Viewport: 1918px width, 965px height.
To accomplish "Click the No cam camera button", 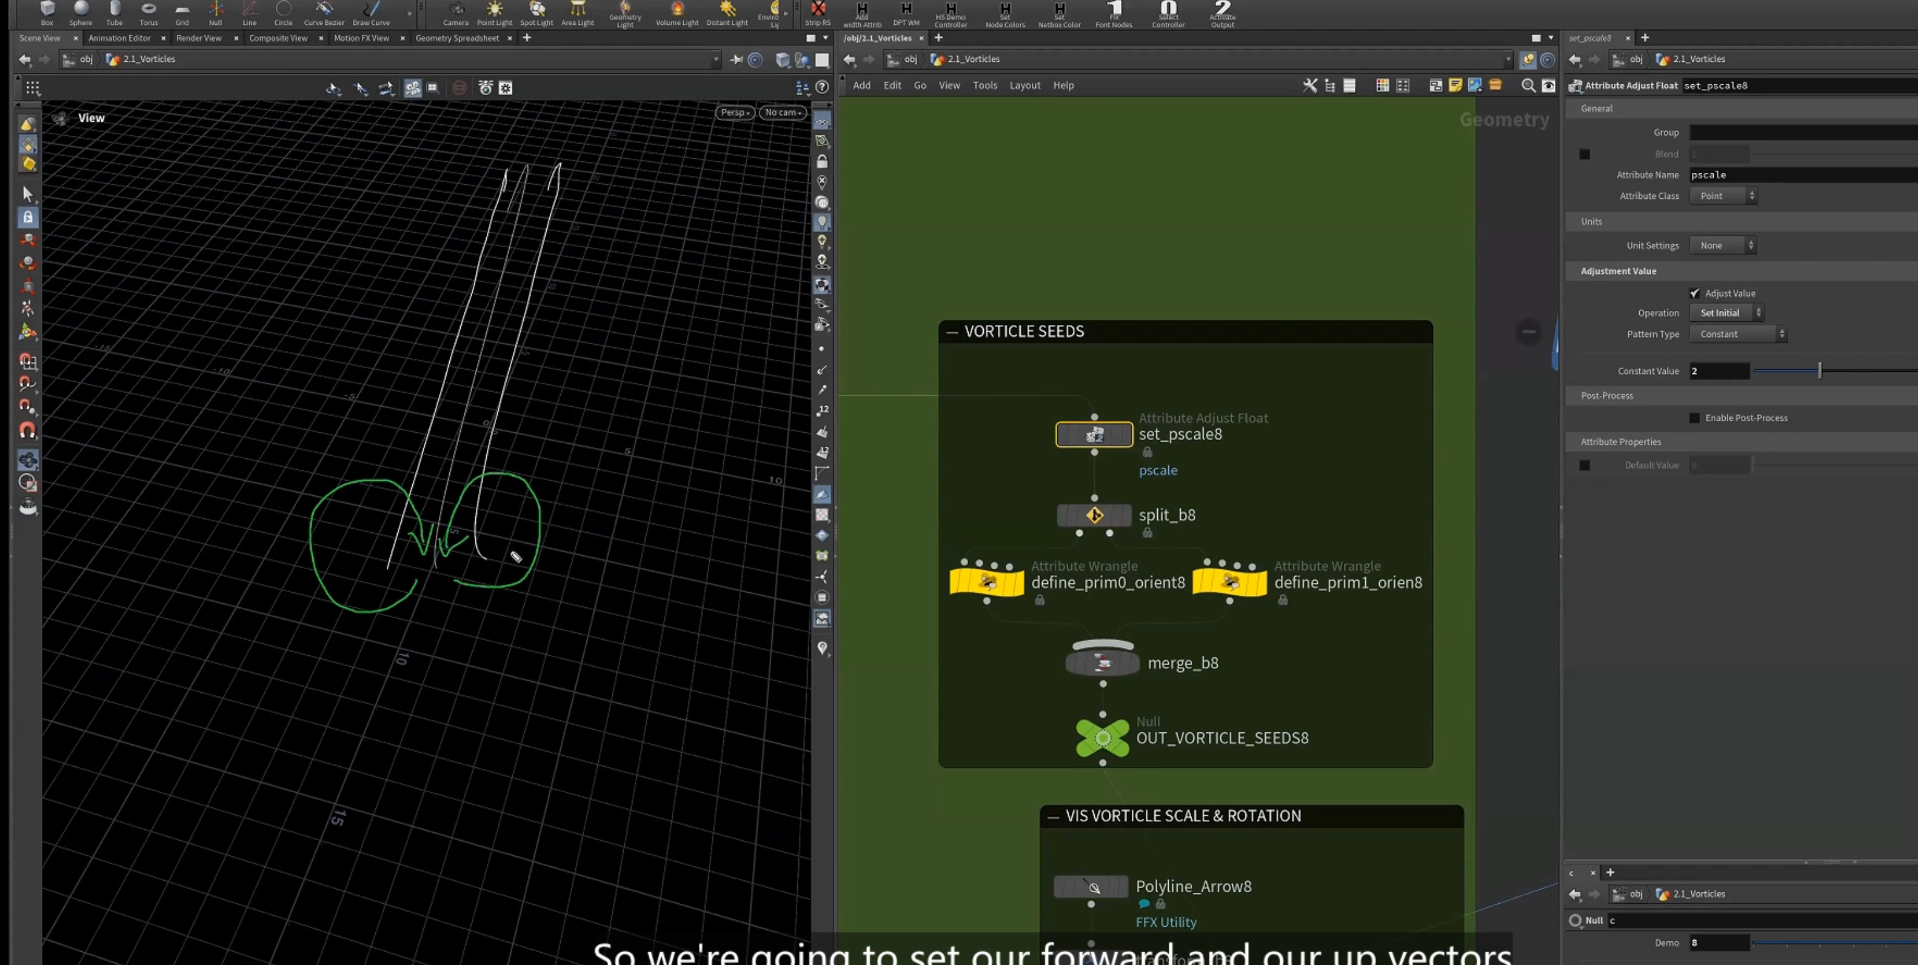I will tap(783, 112).
